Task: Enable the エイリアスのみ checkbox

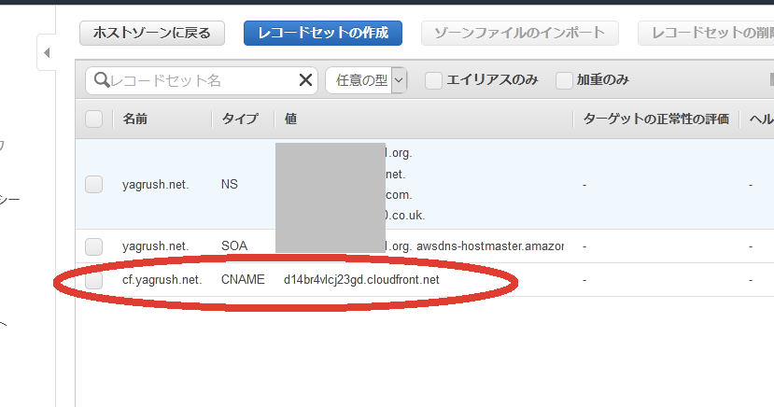Action: (433, 80)
